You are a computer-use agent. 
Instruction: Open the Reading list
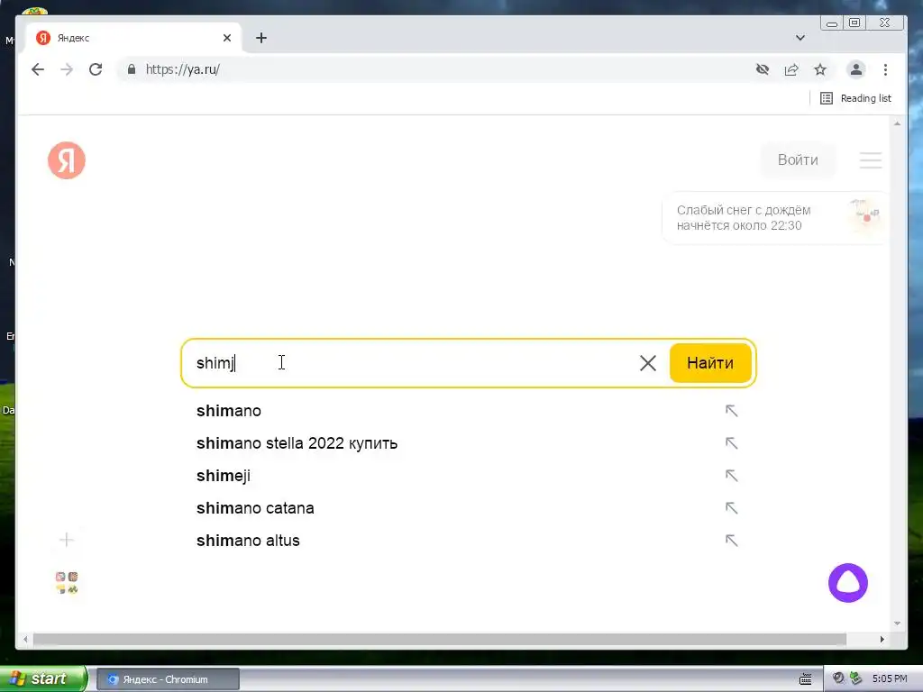856,98
